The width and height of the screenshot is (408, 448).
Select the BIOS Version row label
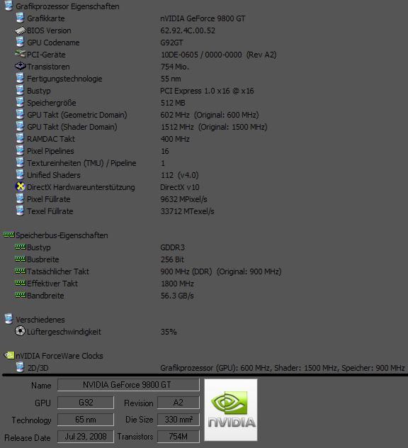pyautogui.click(x=49, y=30)
